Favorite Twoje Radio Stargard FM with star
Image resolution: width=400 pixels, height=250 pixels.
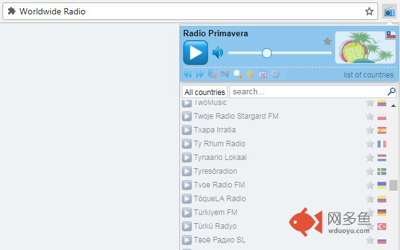click(370, 117)
